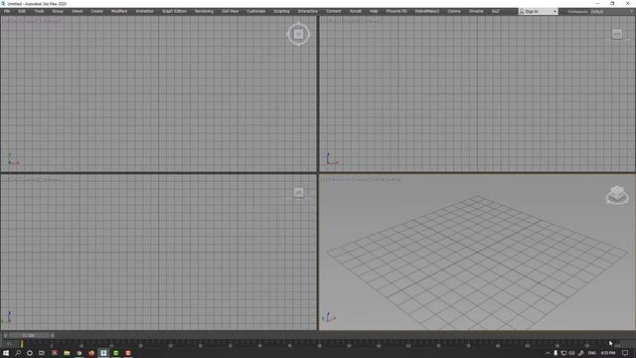Open the Animation menu

[x=144, y=11]
